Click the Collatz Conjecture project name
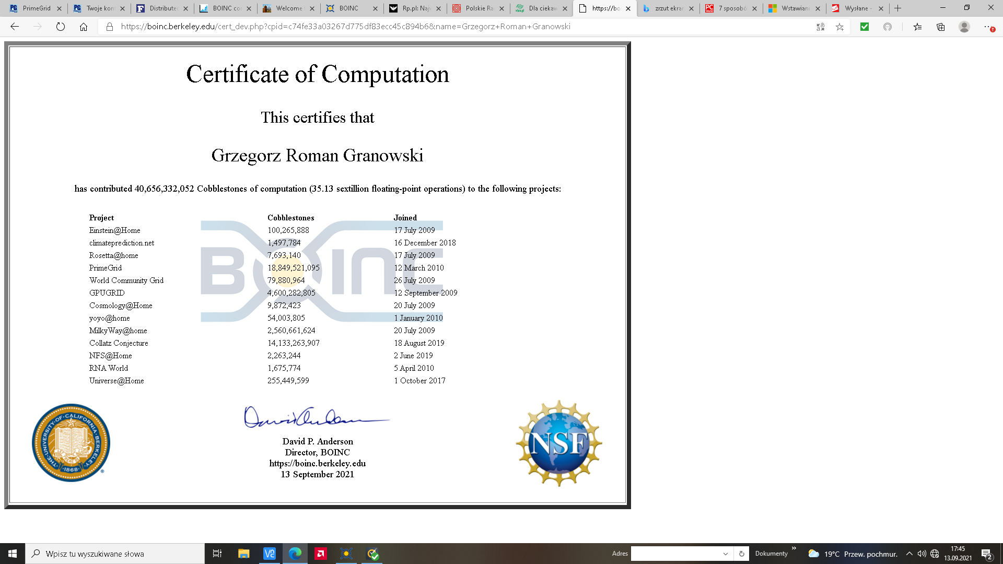 pos(119,343)
